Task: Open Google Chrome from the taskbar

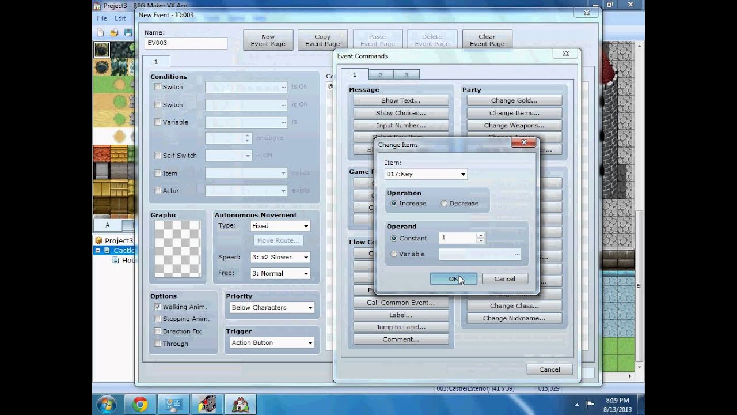Action: tap(140, 405)
